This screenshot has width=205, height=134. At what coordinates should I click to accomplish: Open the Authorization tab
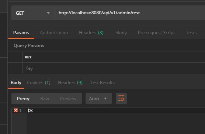54,33
